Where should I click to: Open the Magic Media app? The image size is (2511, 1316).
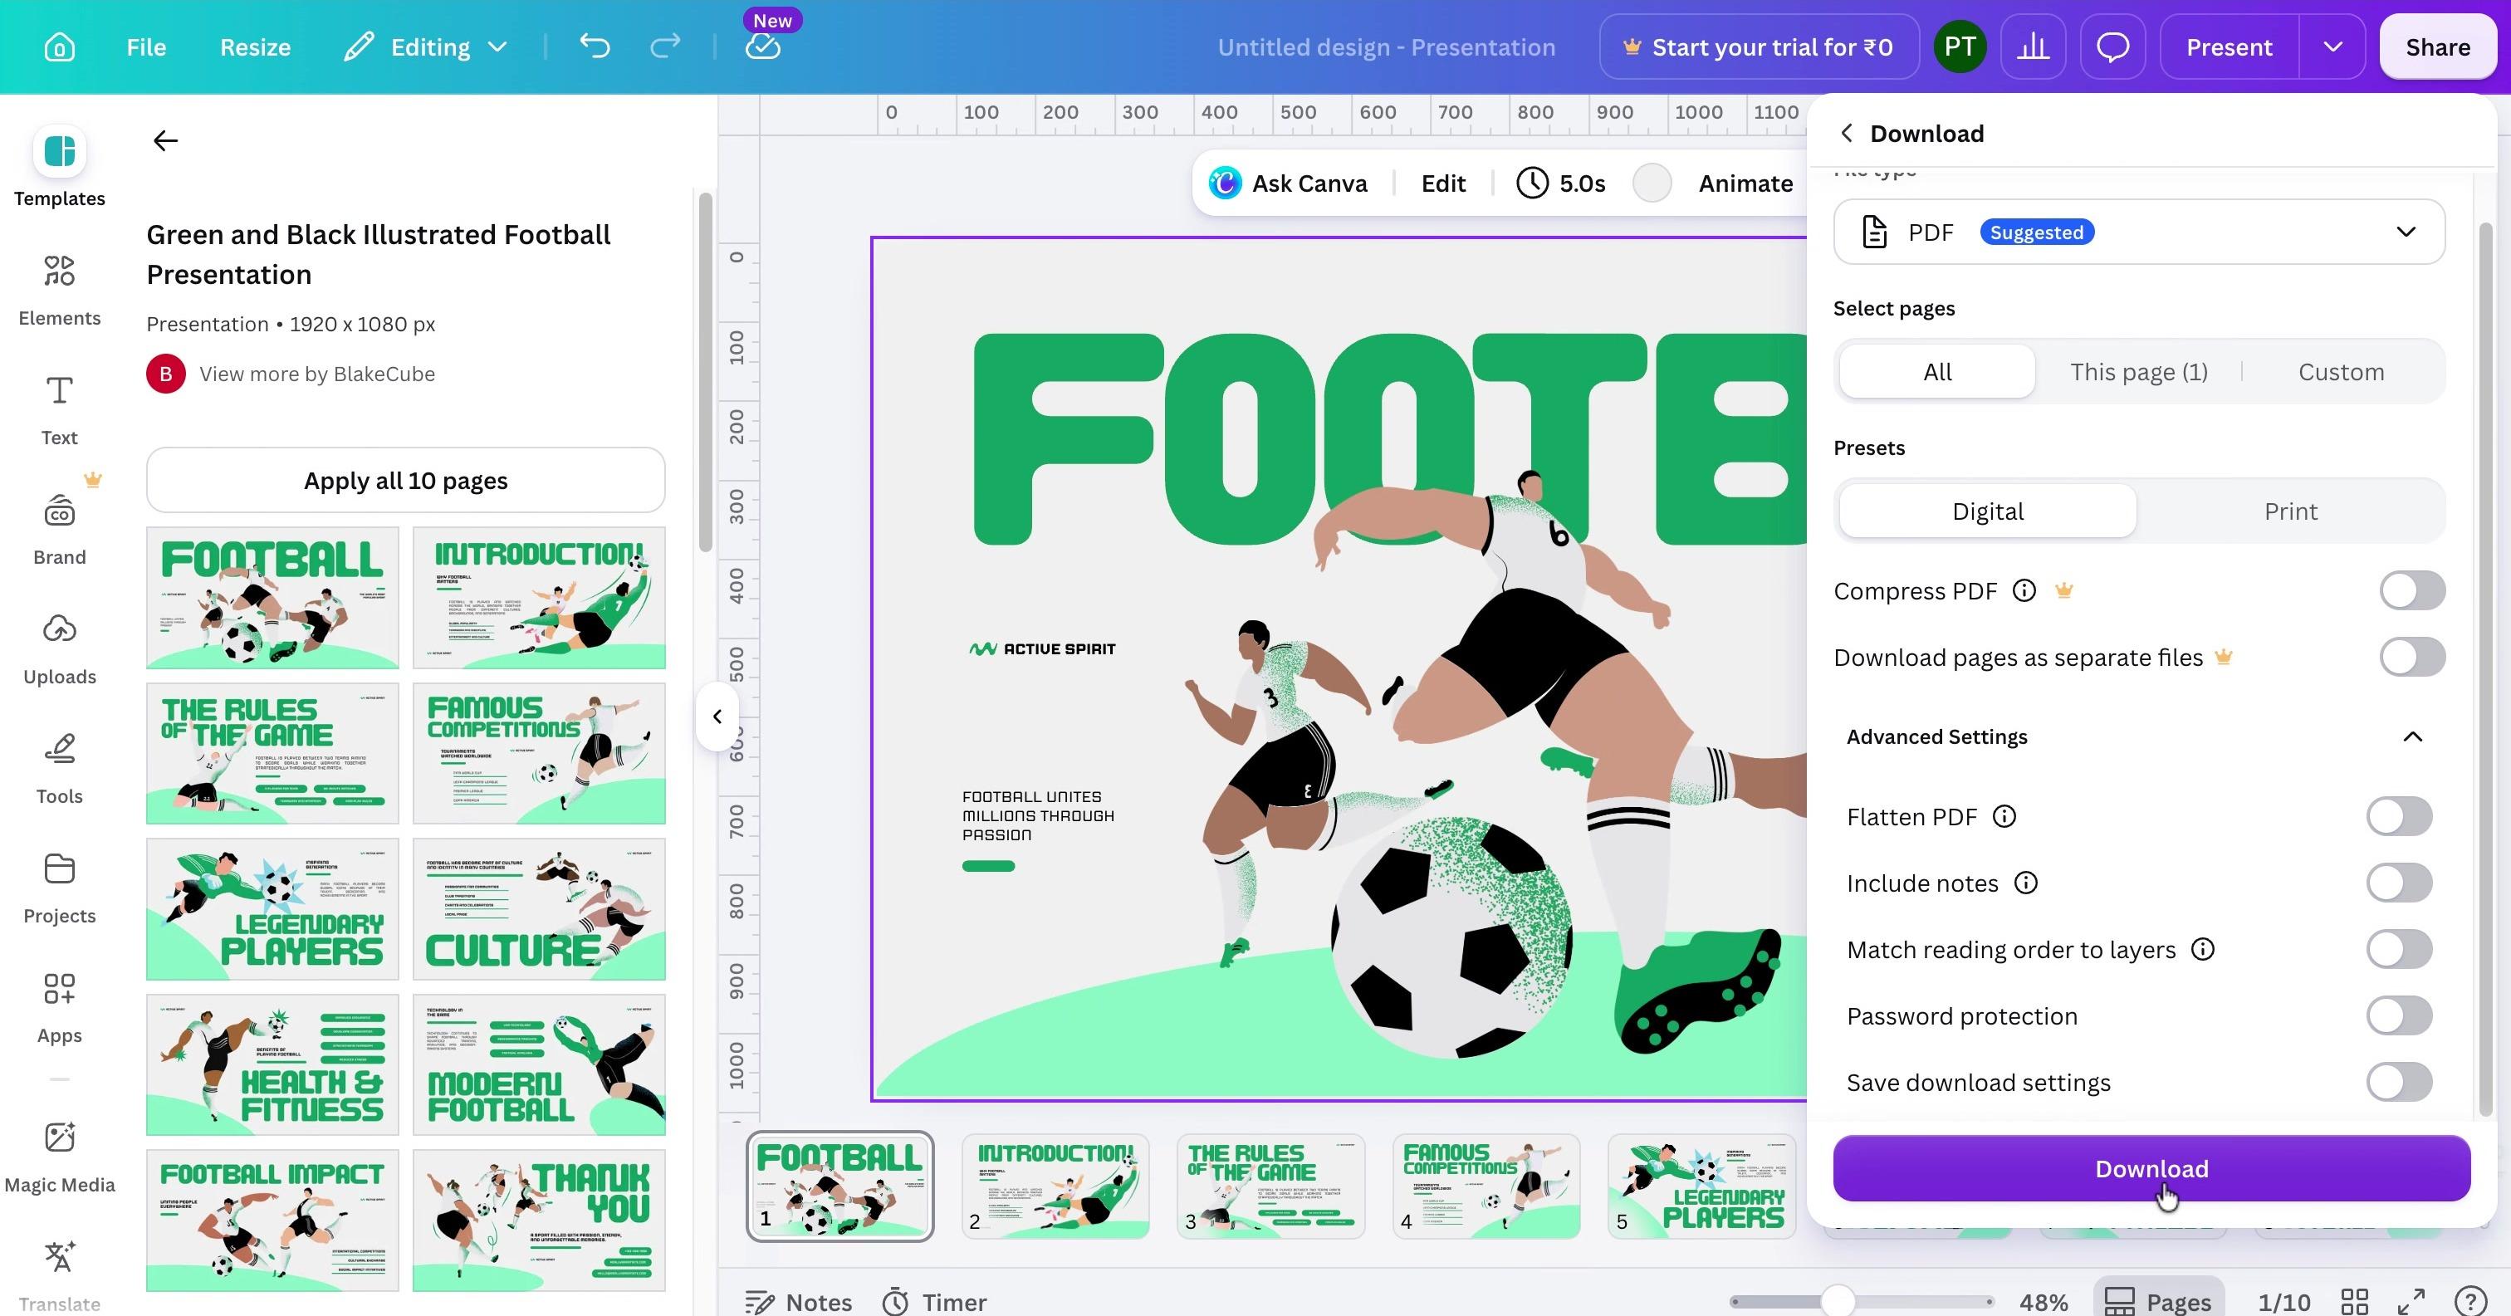tap(60, 1157)
